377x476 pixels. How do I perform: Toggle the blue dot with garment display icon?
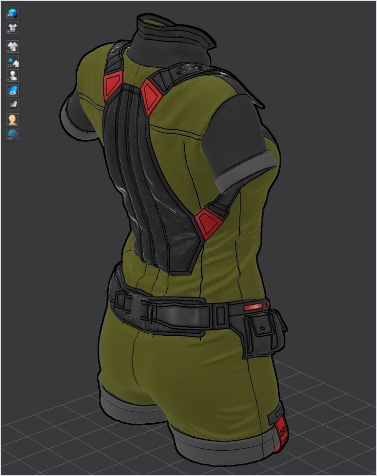tap(13, 61)
